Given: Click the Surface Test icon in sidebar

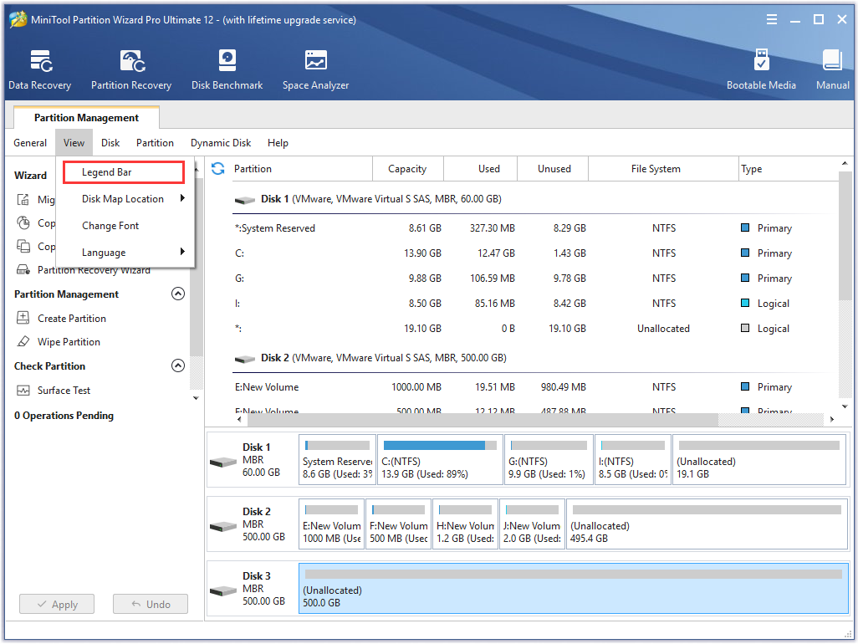Looking at the screenshot, I should coord(23,391).
